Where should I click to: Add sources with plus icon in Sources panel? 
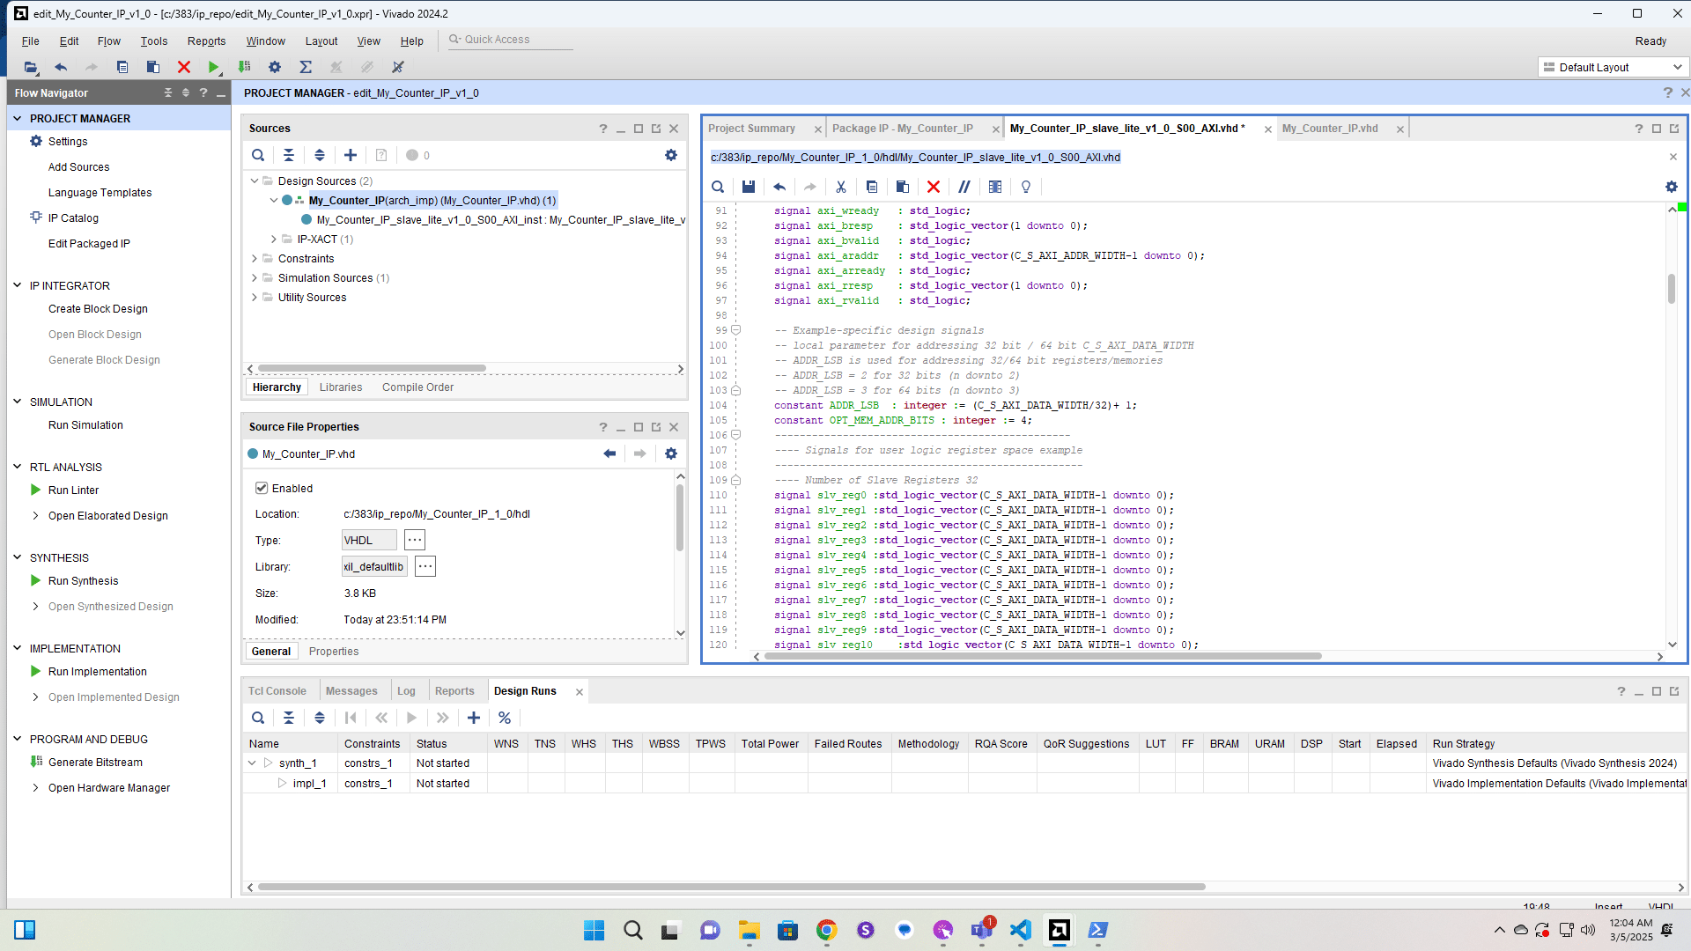(350, 155)
